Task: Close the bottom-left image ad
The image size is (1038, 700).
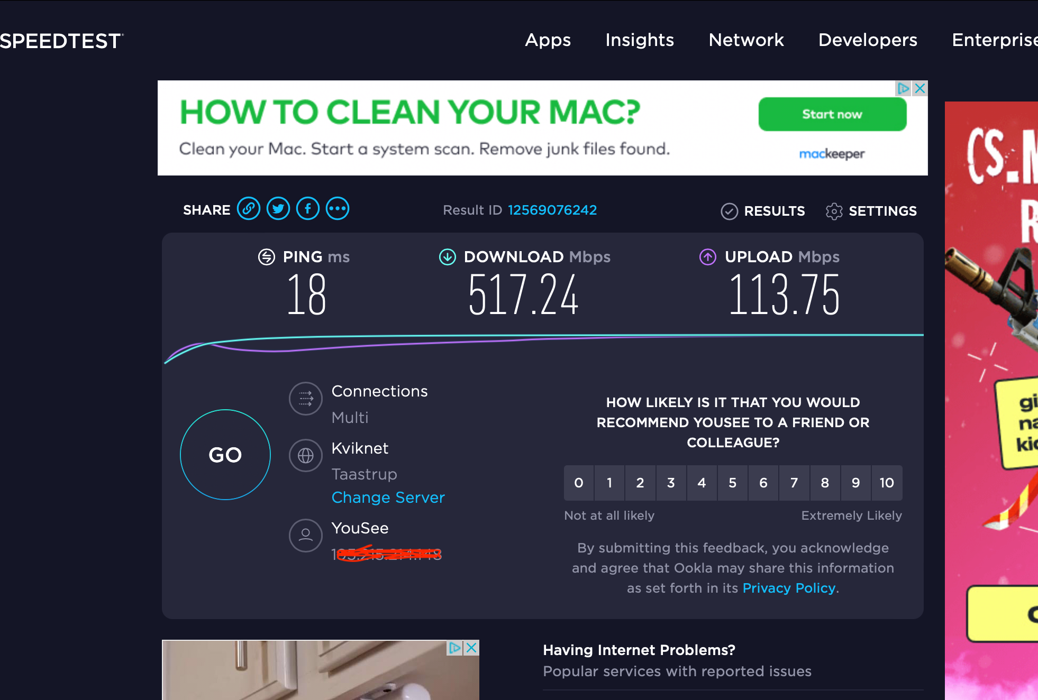Action: coord(471,648)
